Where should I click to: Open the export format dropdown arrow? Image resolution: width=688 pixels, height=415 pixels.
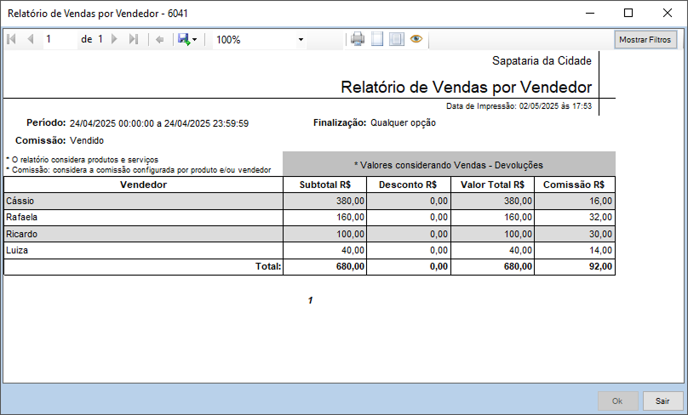[195, 40]
